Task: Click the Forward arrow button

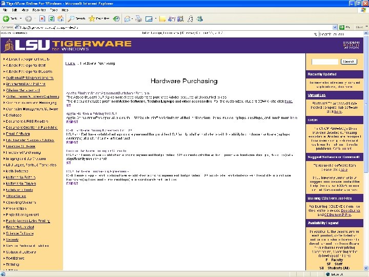Action: (29, 18)
